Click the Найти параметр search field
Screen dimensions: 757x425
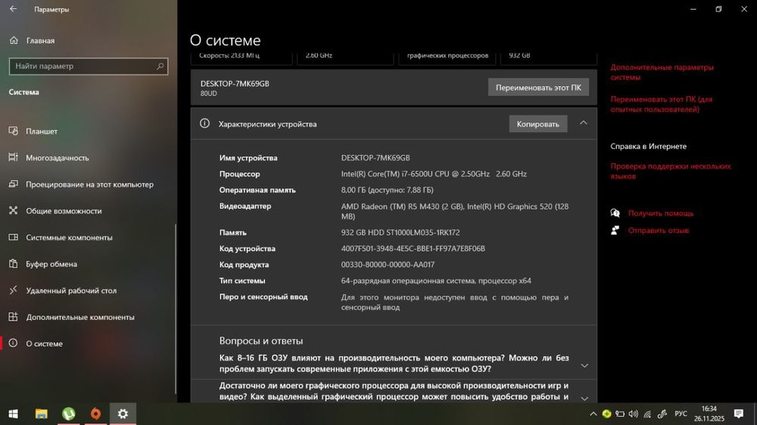[x=89, y=66]
